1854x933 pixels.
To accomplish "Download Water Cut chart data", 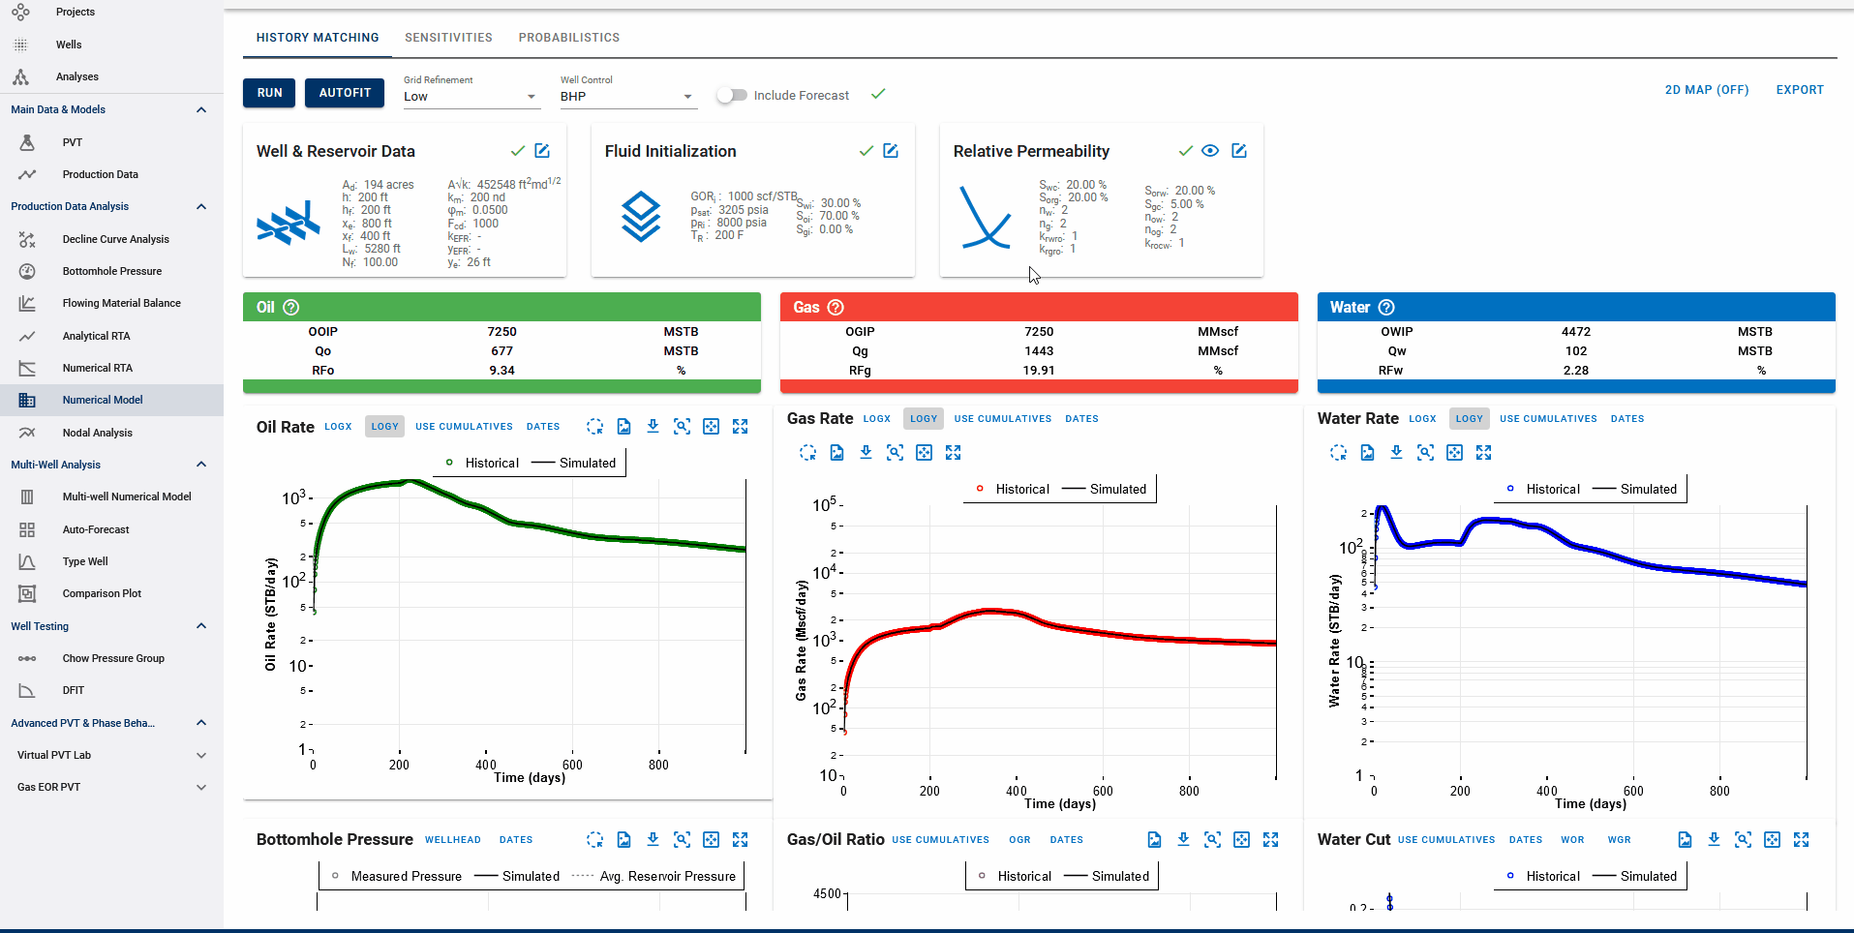I will (1714, 840).
